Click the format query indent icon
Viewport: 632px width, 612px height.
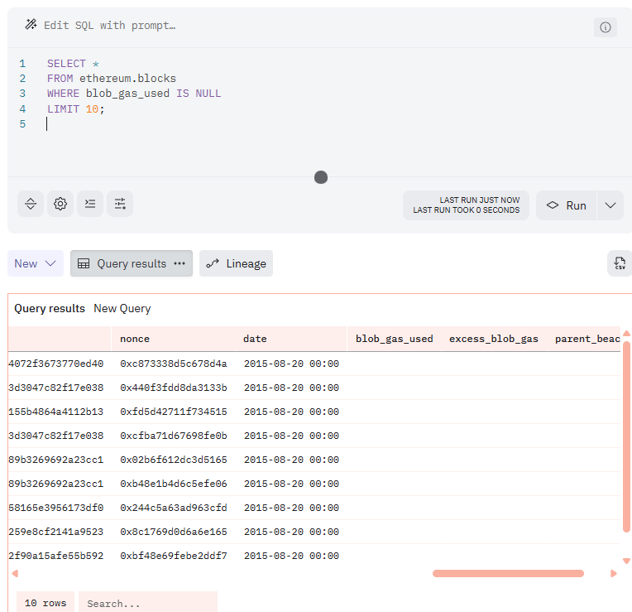90,204
